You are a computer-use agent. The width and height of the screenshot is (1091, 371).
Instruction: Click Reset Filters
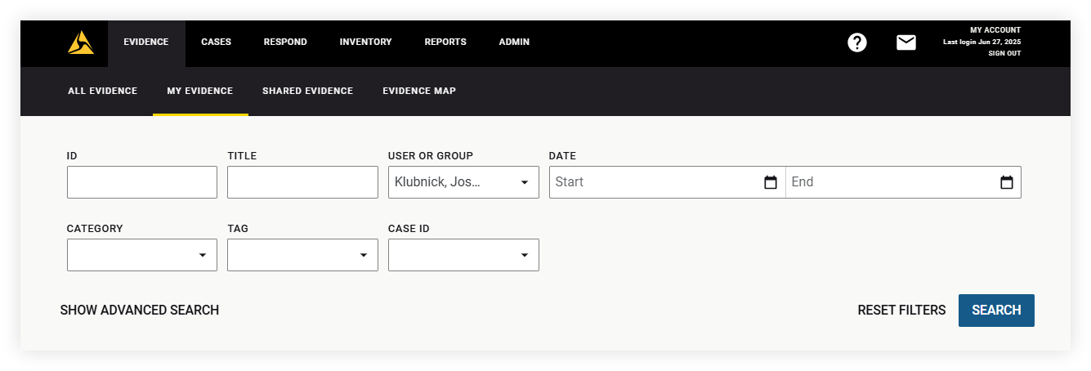tap(901, 311)
